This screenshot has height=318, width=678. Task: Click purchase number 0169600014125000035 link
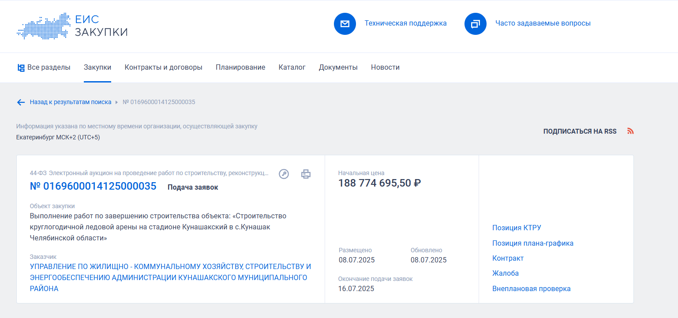coord(93,186)
